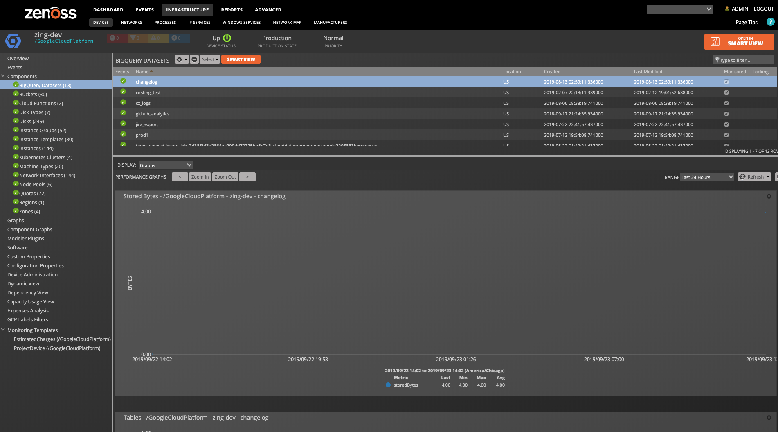Click the minus (remove dataset) icon
The height and width of the screenshot is (432, 778).
pos(194,59)
